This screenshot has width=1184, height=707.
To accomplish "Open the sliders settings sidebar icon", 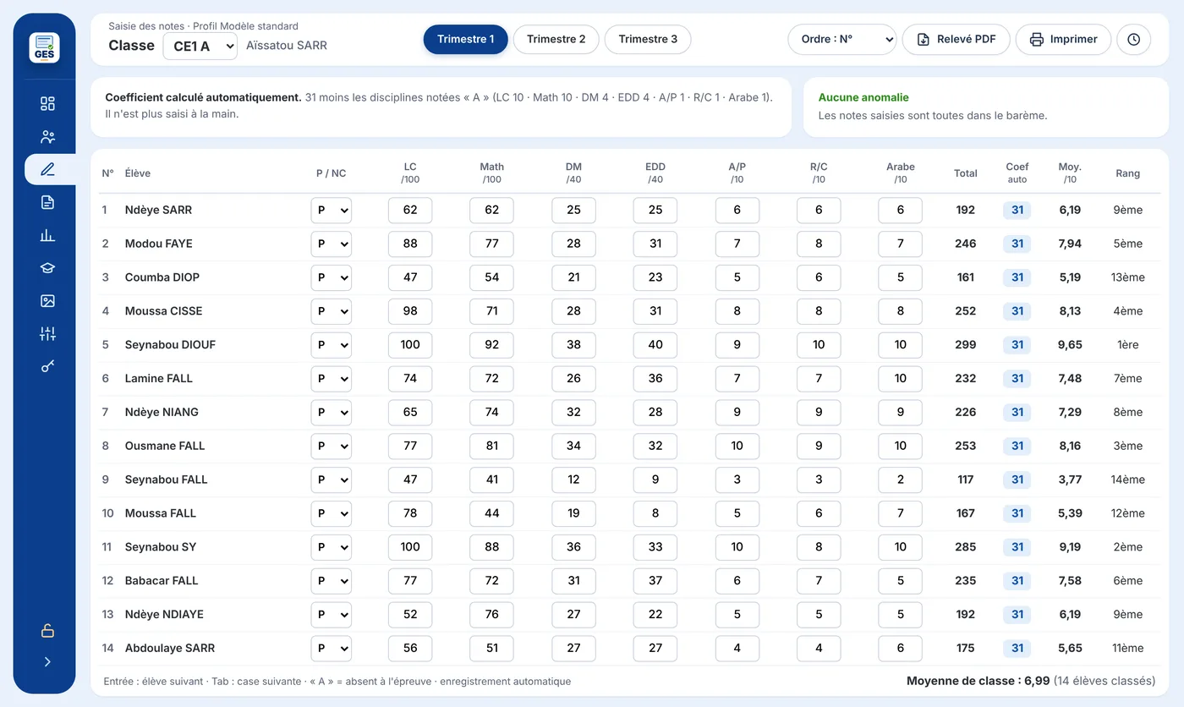I will click(x=47, y=334).
